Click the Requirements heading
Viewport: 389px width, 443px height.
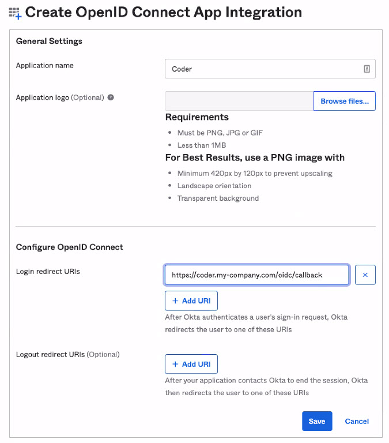[x=197, y=117]
